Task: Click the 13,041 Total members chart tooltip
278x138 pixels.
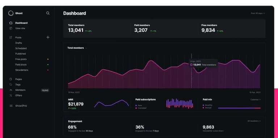Action: click(x=203, y=63)
